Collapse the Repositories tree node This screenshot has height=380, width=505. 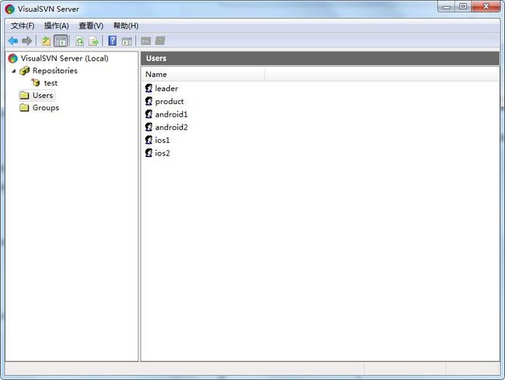pyautogui.click(x=13, y=71)
